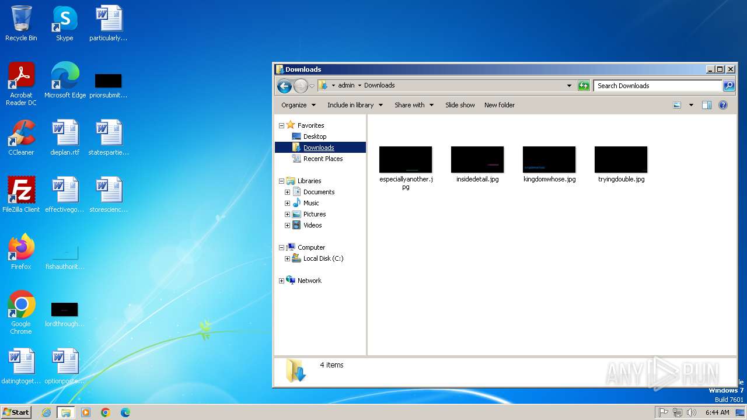Expand Local Disk (C:) node
Image resolution: width=747 pixels, height=420 pixels.
point(287,258)
